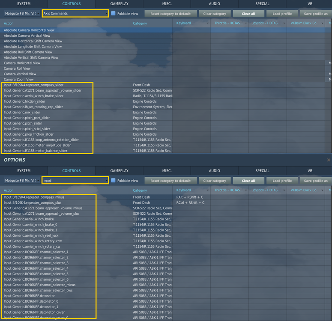This screenshot has height=321, width=332.
Task: Click RCtrl + RShift + C keyboard binding cell
Action: [x=191, y=203]
